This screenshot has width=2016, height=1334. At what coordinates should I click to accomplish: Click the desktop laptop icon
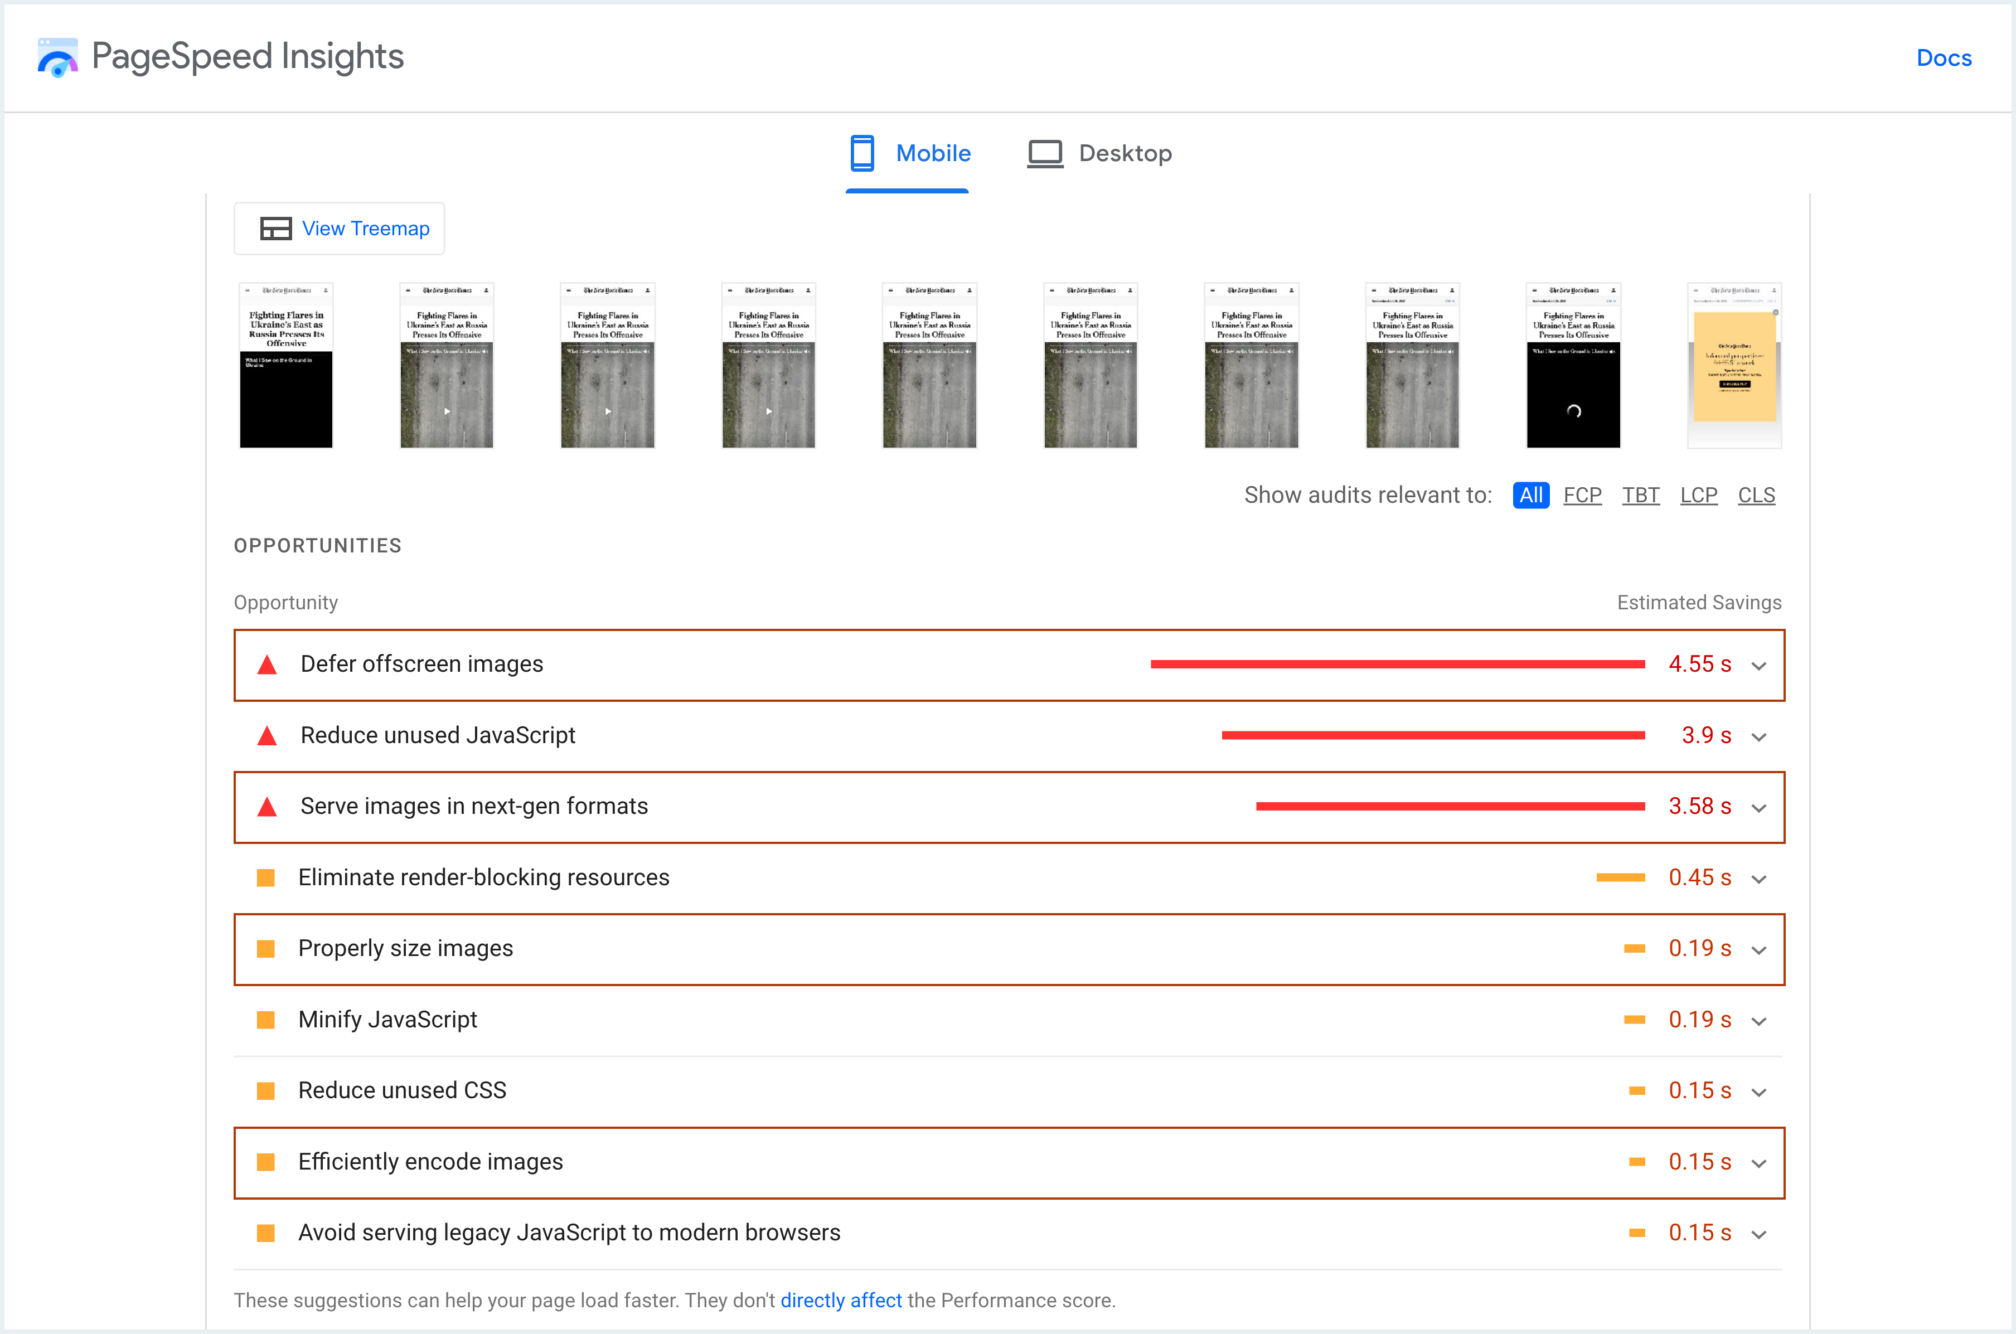click(x=1045, y=154)
